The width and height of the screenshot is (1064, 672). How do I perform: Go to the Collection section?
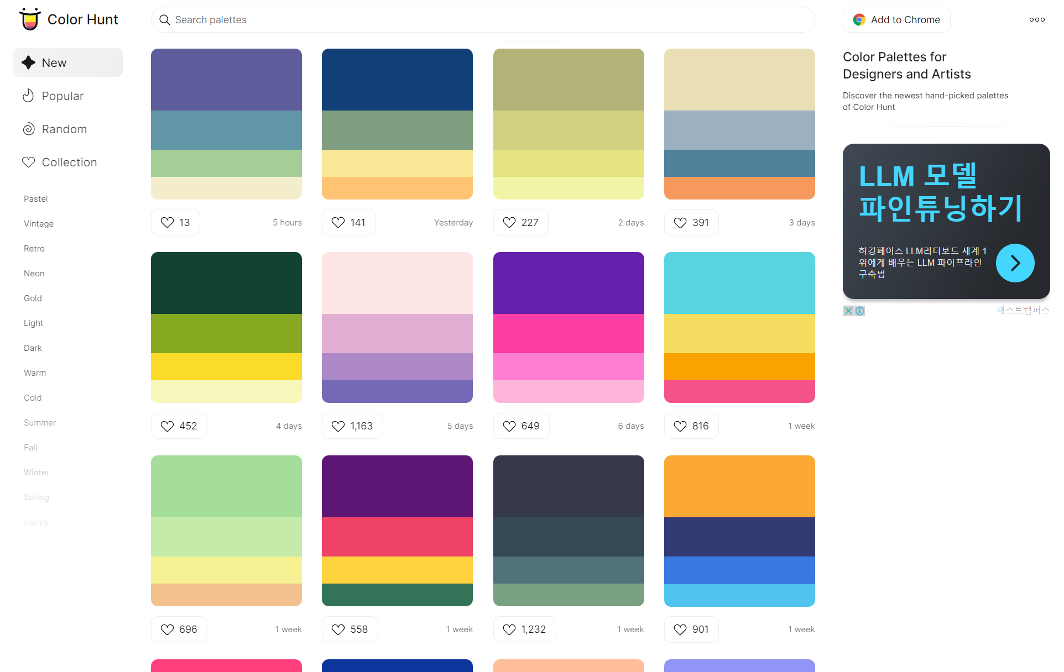coord(69,162)
